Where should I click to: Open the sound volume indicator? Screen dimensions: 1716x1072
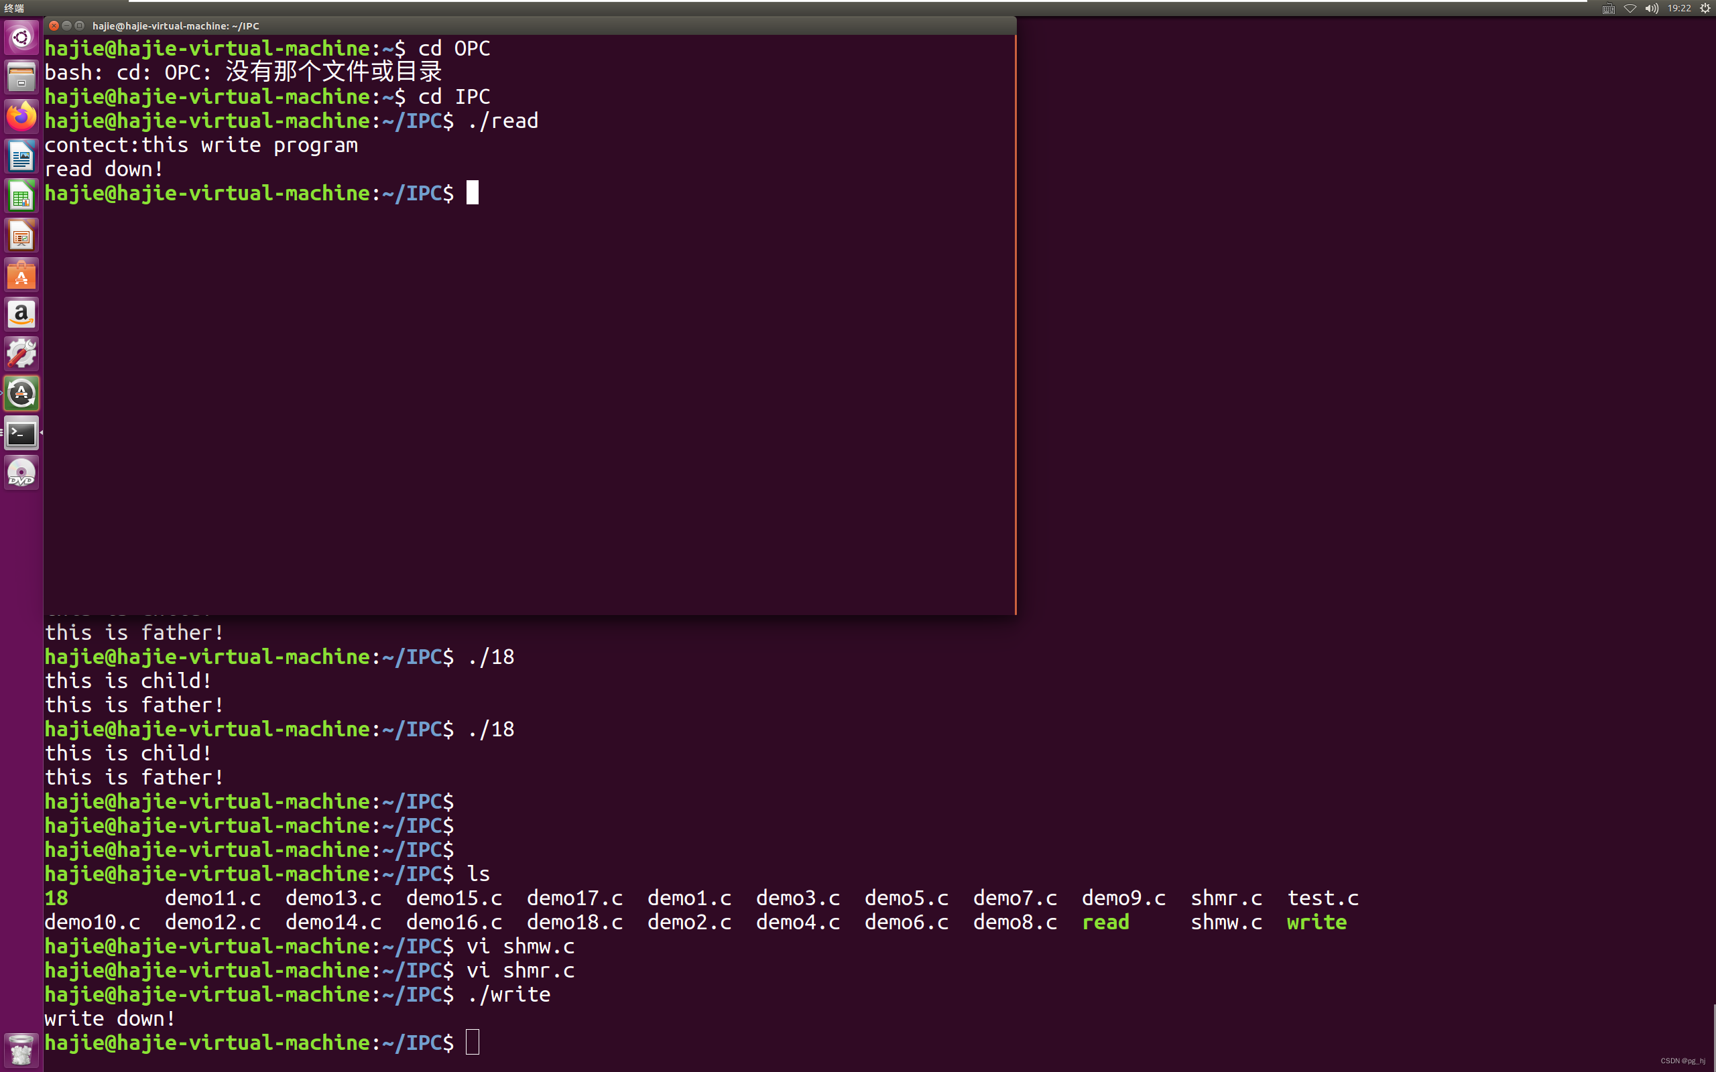1652,9
